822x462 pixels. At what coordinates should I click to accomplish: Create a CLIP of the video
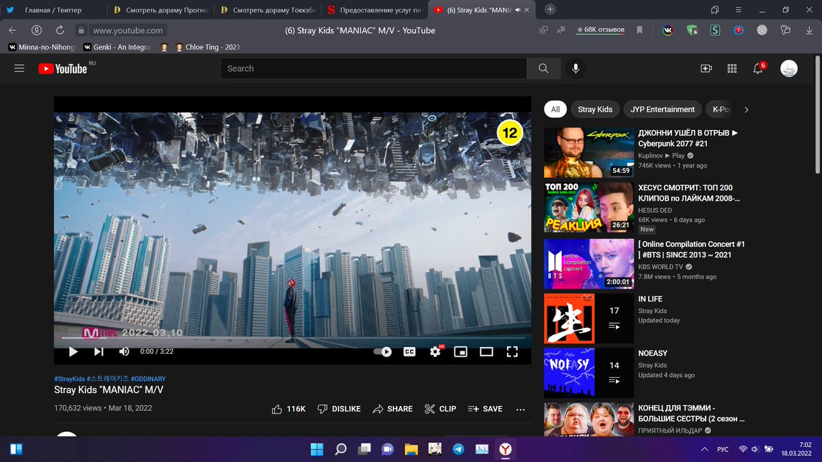(x=440, y=409)
